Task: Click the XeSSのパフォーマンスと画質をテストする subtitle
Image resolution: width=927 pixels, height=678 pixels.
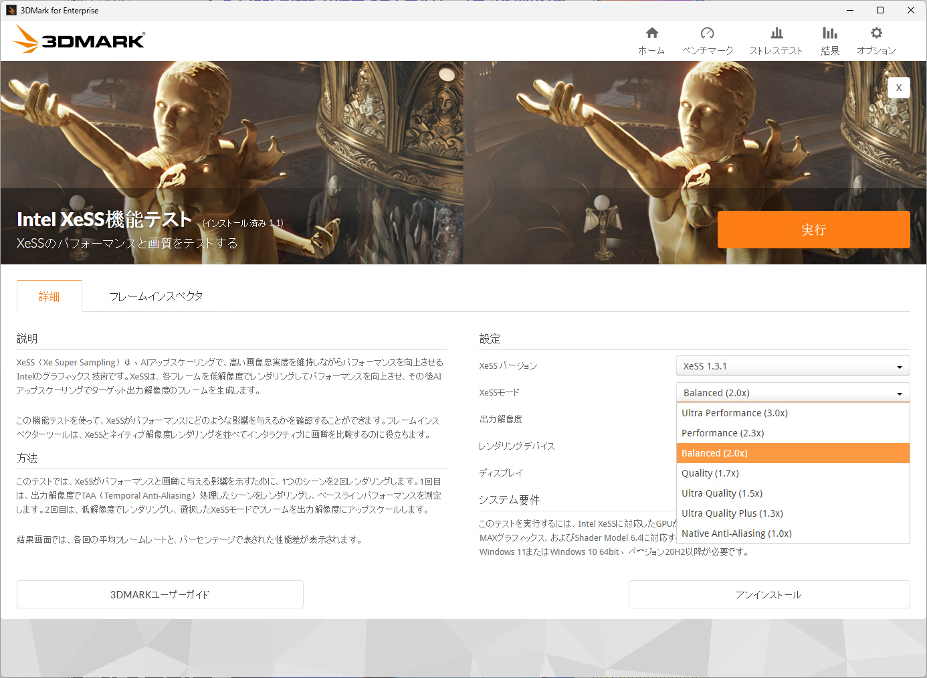Action: click(127, 244)
